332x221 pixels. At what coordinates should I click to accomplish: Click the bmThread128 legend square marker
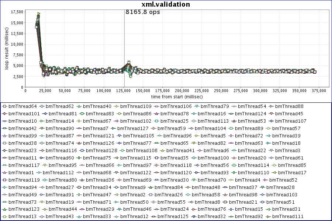click(83, 151)
